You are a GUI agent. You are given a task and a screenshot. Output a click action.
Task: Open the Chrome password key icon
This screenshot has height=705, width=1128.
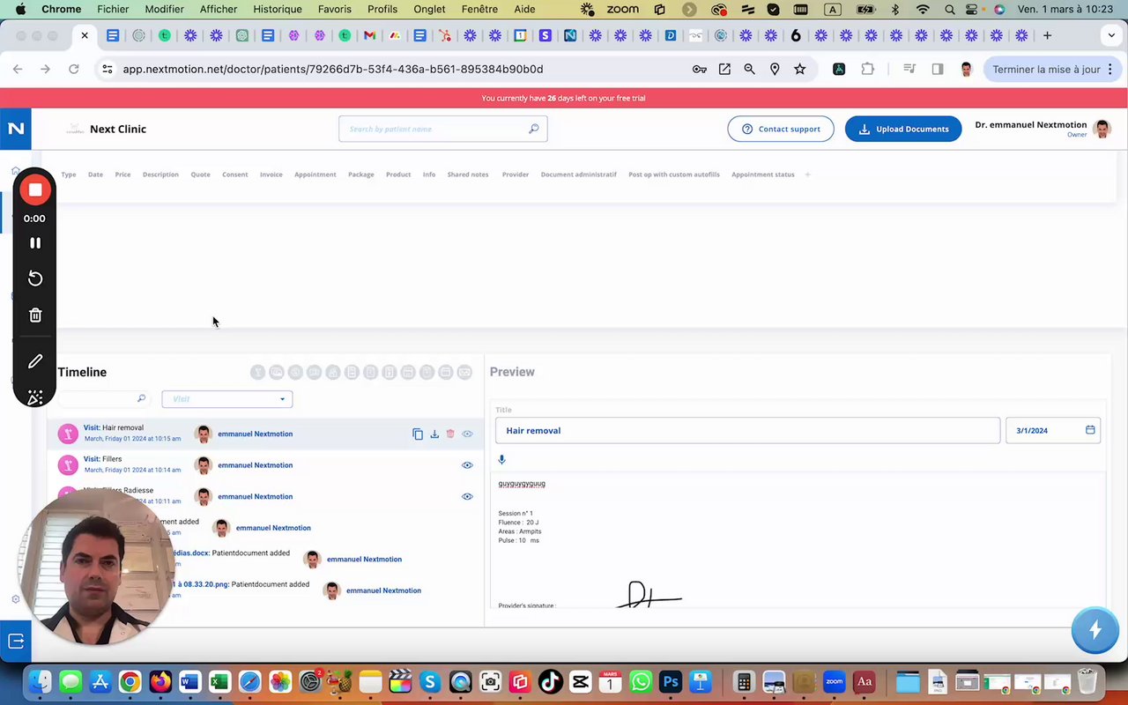(700, 69)
